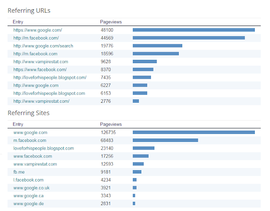Open http://www.vampirestat.com/ link with 2776 pageviews
Viewport: 270px width, 211px height.
click(41, 101)
